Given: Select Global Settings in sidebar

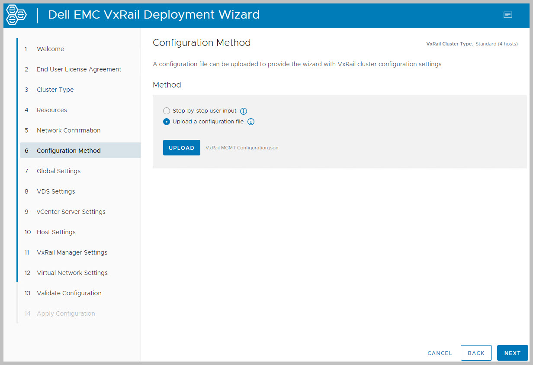Looking at the screenshot, I should click(x=58, y=171).
